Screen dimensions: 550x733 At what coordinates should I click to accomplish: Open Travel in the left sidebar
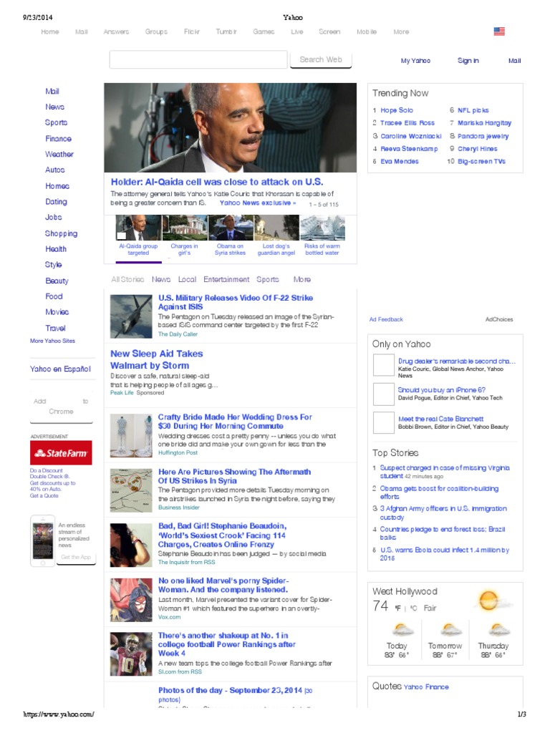[x=56, y=328]
